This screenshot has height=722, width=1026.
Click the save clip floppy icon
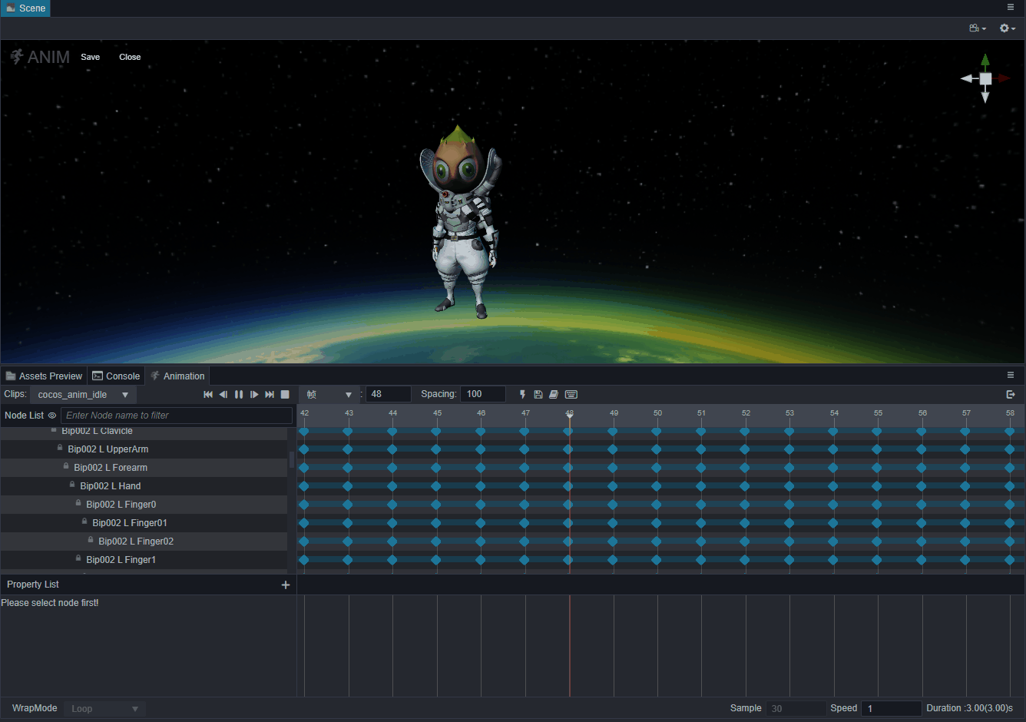[538, 394]
